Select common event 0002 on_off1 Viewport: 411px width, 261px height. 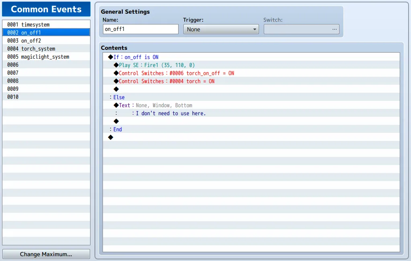click(x=46, y=33)
